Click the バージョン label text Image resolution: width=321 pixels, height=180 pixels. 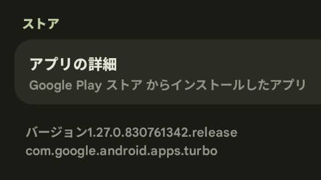[56, 132]
